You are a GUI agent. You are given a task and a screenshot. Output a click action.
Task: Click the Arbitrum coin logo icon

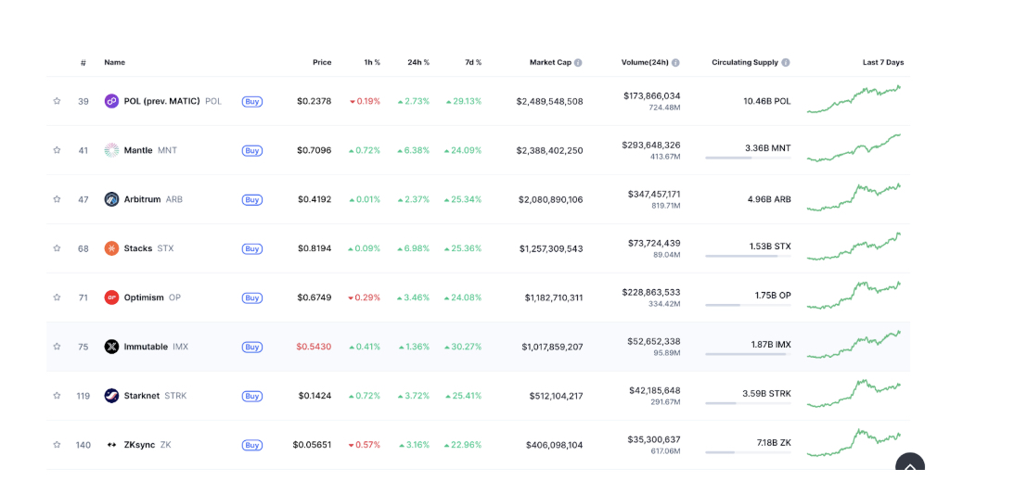point(111,199)
